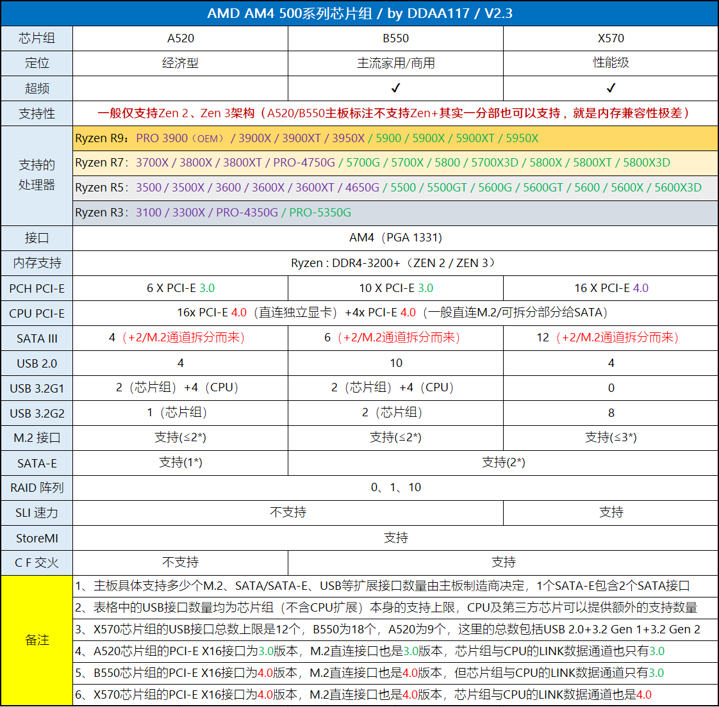Click the SATA III '4 (+2/M.2通道拆分而来)' cell
The image size is (719, 707).
pyautogui.click(x=180, y=338)
